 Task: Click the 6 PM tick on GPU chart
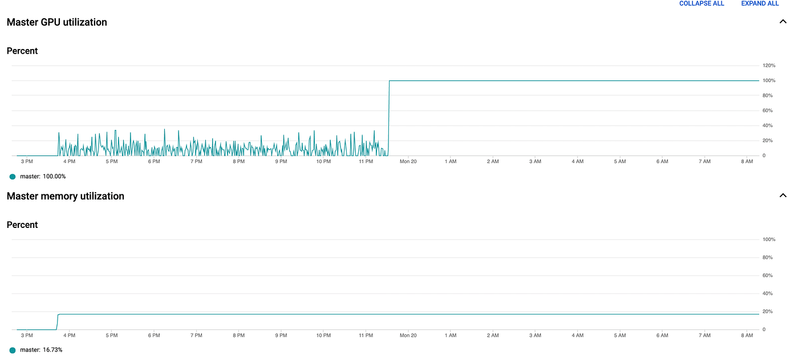point(154,162)
